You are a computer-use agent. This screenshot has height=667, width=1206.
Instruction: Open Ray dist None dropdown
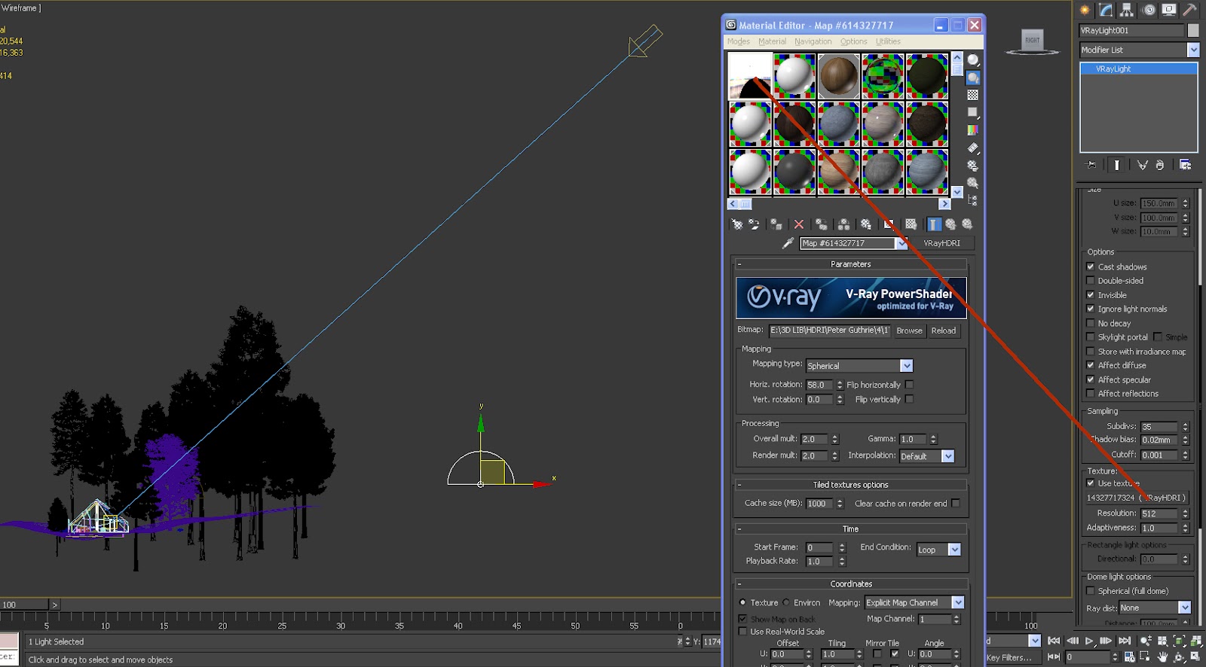1155,608
